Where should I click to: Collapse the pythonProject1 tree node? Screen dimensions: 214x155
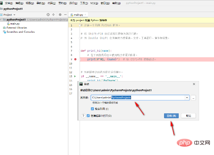1,20
